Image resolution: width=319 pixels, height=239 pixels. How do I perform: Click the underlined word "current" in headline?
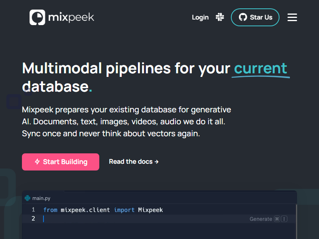(x=260, y=68)
